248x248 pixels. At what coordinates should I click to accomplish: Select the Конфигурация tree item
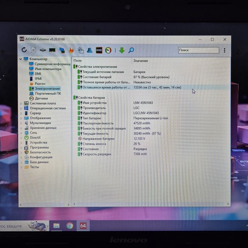tap(38, 157)
